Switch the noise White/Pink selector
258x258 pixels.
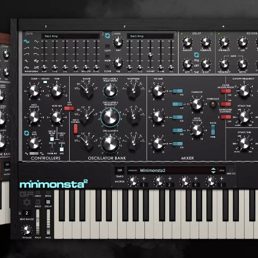(x=213, y=130)
